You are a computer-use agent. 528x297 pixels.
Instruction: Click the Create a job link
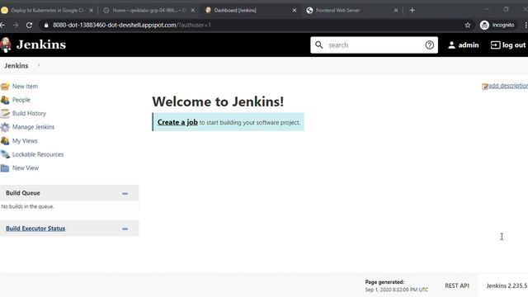tap(177, 122)
